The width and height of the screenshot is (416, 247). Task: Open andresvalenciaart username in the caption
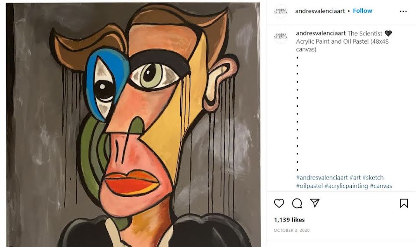tap(321, 33)
